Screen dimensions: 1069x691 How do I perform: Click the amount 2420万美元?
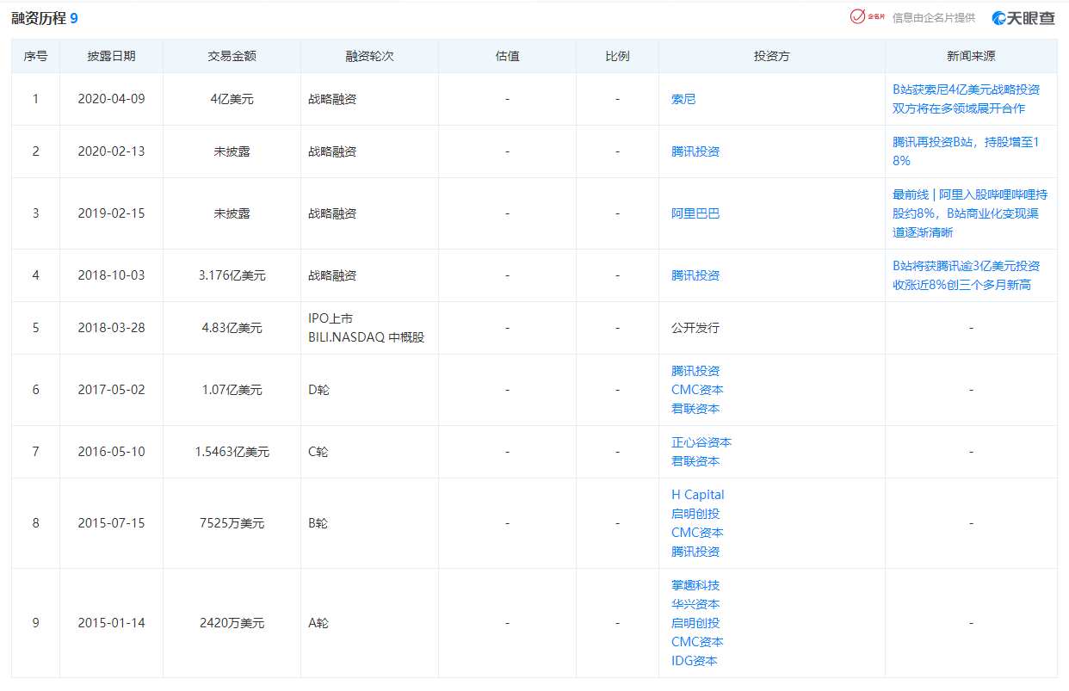click(x=232, y=623)
